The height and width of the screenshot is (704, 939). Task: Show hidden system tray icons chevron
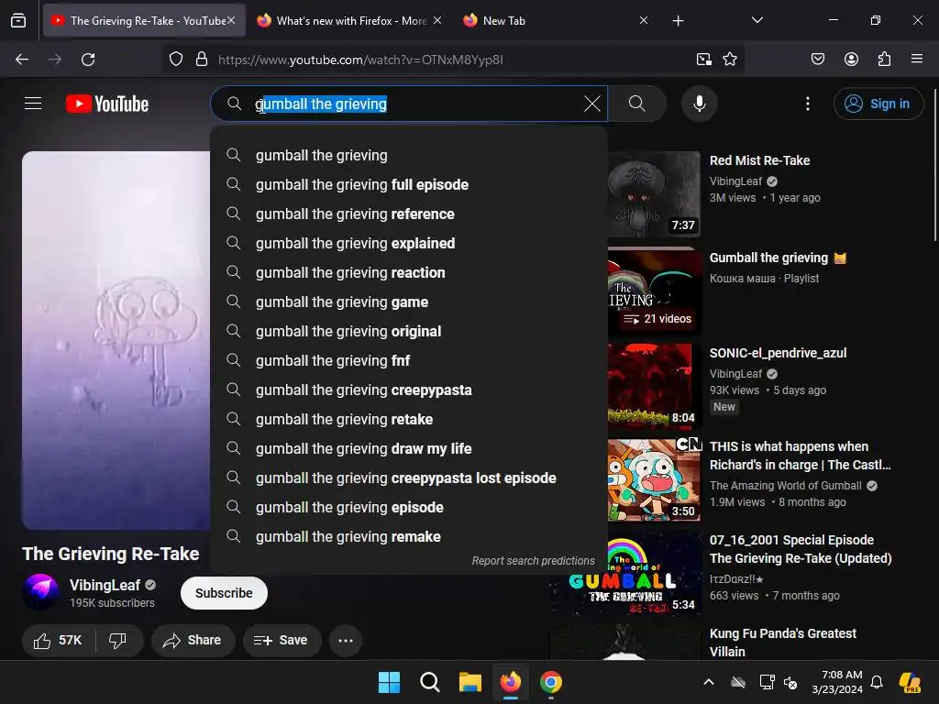pos(709,682)
